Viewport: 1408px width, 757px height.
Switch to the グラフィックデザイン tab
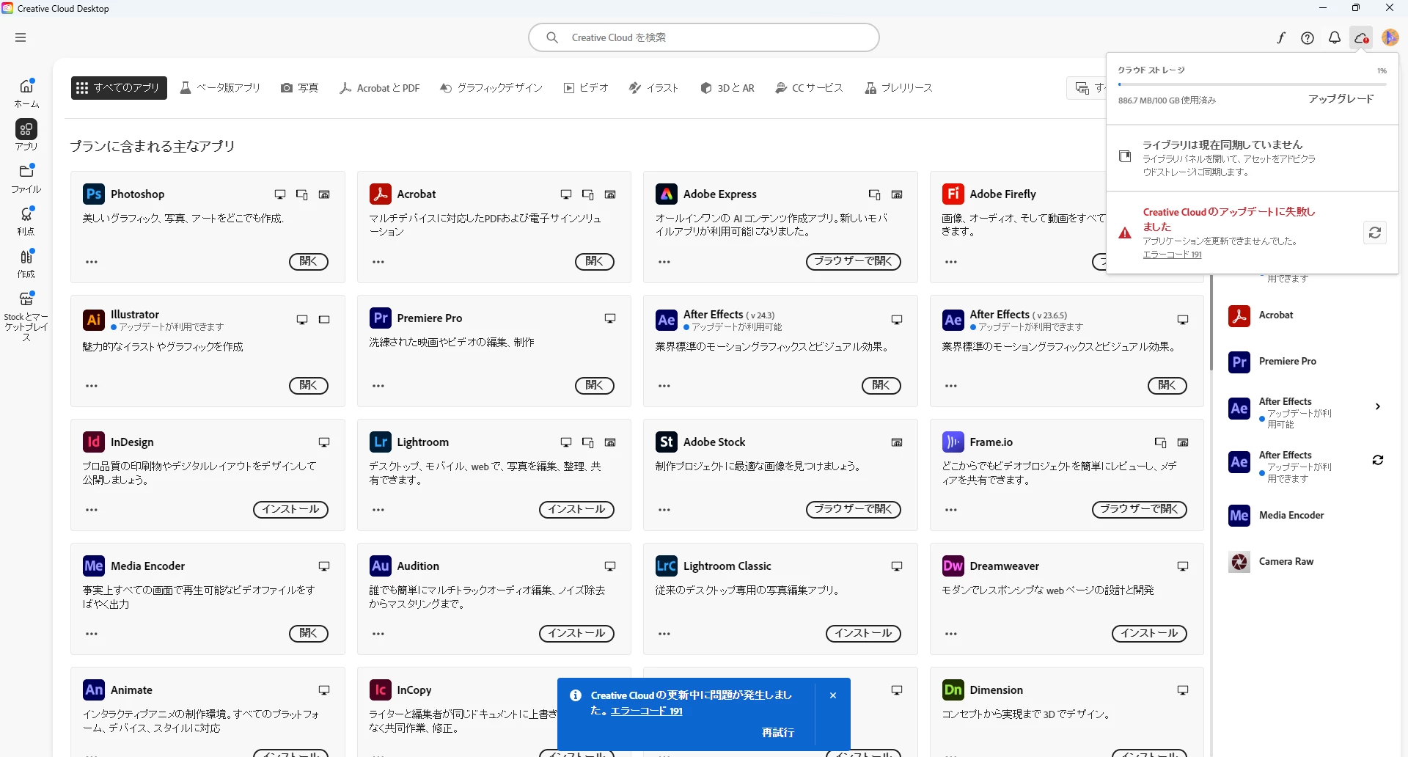pyautogui.click(x=491, y=88)
